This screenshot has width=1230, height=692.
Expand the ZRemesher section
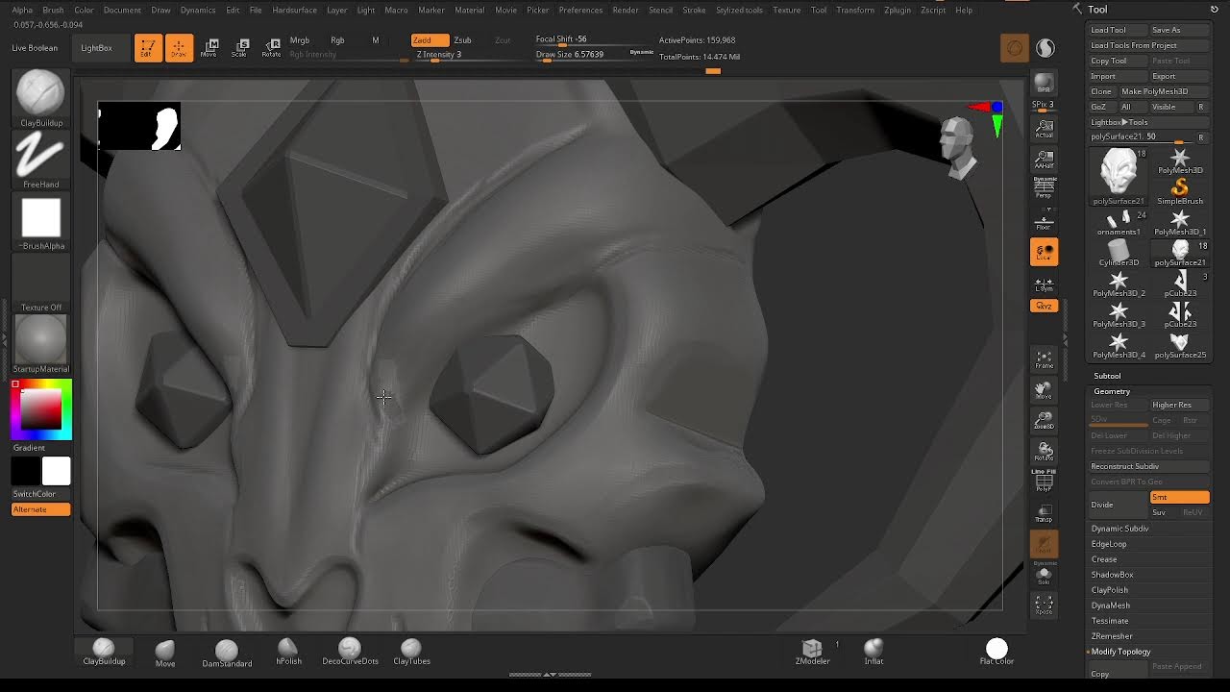1112,636
